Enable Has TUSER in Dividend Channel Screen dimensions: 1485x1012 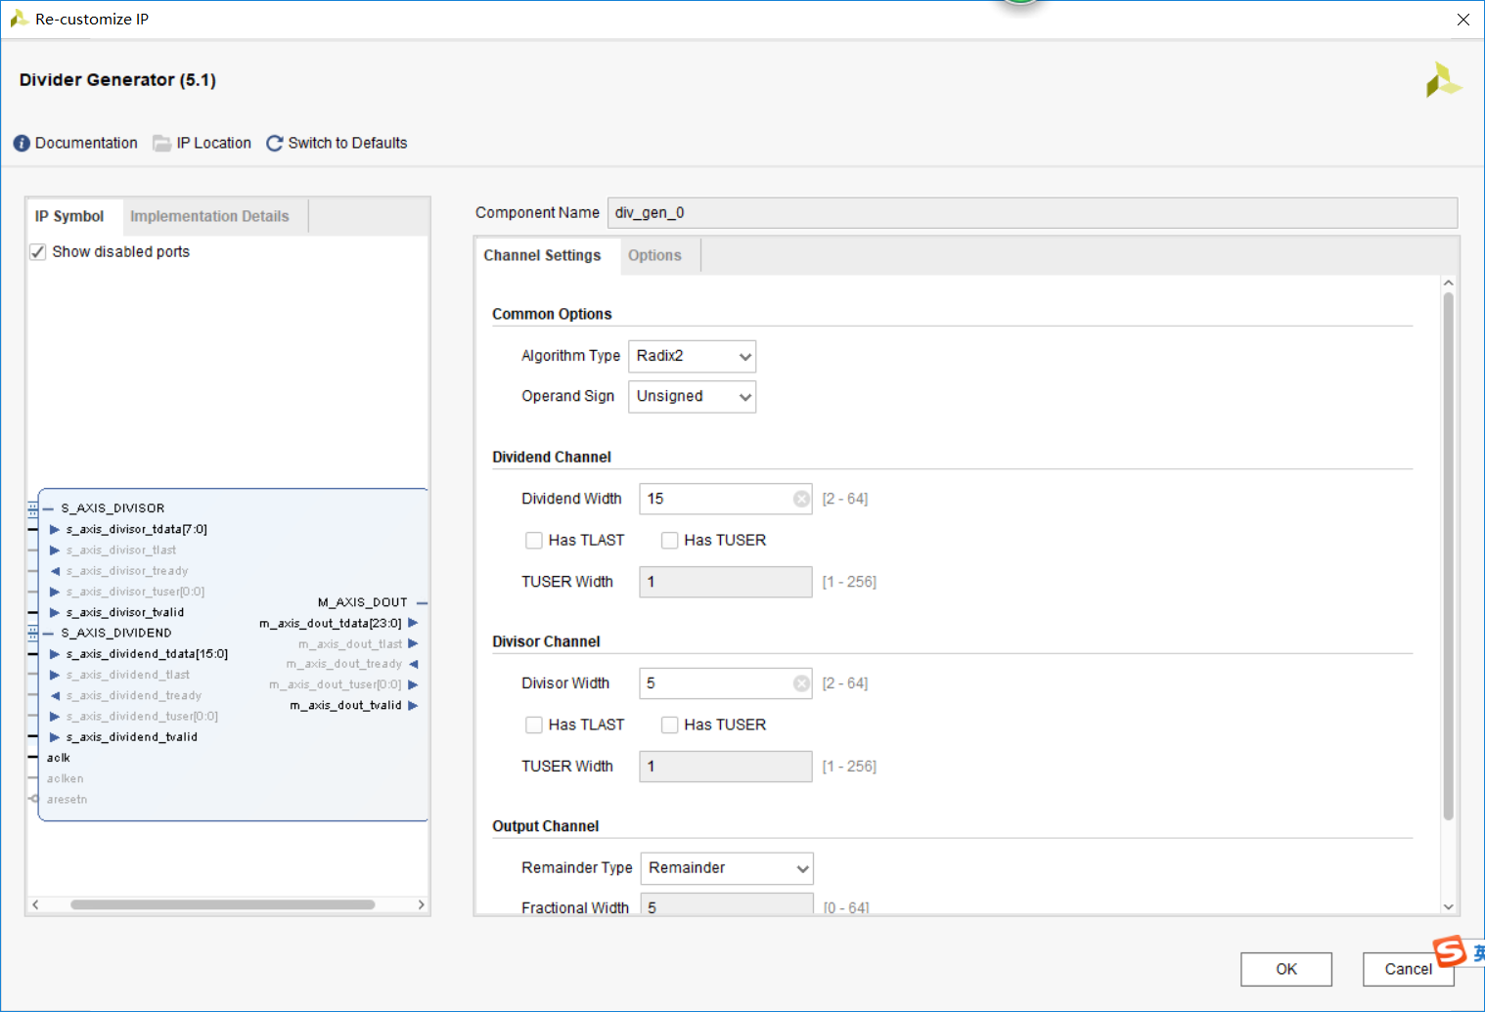coord(670,540)
